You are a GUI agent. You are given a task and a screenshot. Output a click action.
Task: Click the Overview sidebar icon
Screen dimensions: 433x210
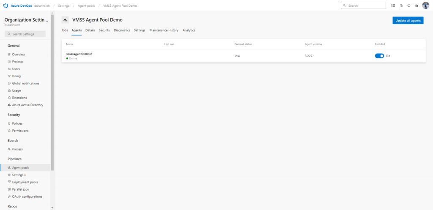(9, 55)
